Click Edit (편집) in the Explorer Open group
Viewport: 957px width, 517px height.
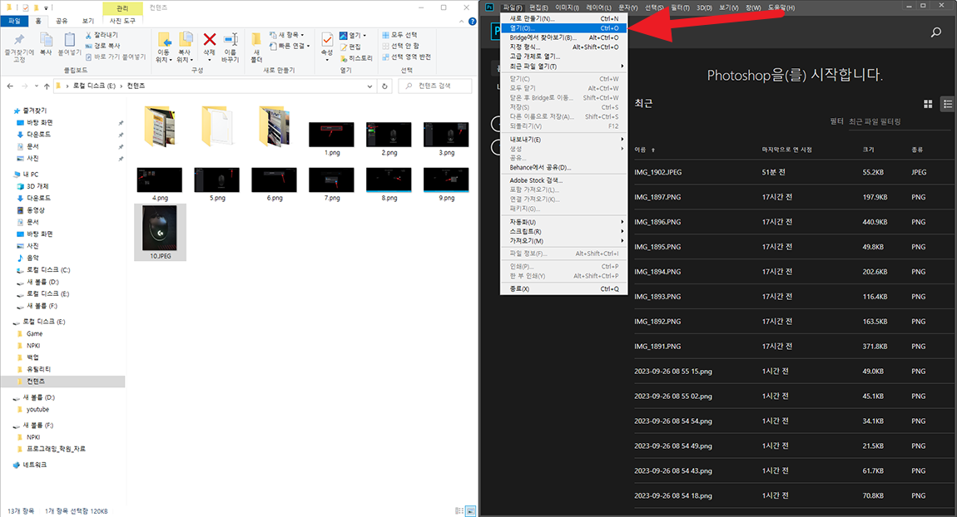[350, 47]
